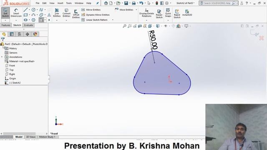Activate the Smart Dimension tool

point(16,12)
